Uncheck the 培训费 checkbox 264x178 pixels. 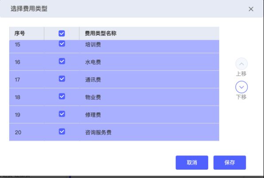coord(62,43)
